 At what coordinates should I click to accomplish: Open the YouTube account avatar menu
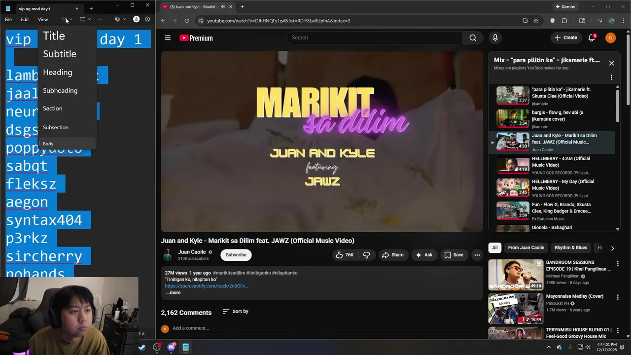(x=610, y=38)
